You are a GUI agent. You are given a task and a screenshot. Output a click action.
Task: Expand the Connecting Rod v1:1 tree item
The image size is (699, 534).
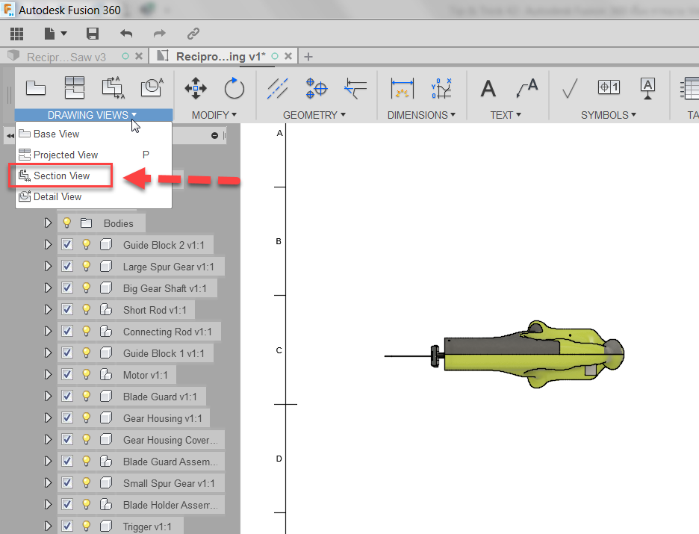coord(48,331)
